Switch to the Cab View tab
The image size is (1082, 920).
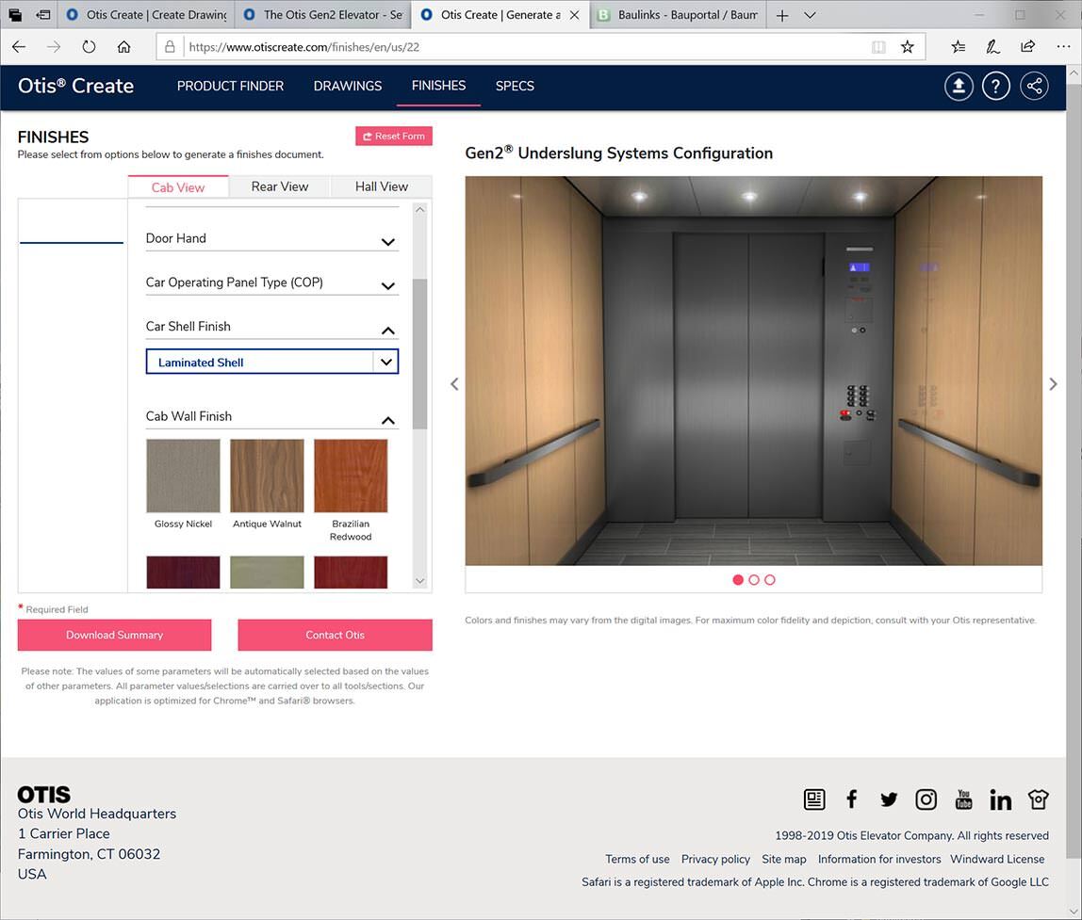pyautogui.click(x=178, y=186)
